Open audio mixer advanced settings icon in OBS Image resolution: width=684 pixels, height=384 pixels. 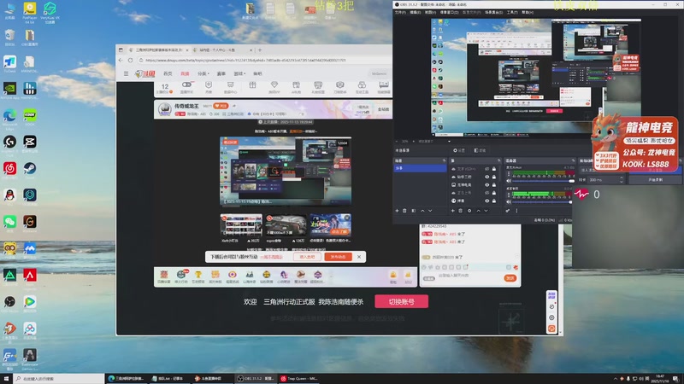coord(508,211)
